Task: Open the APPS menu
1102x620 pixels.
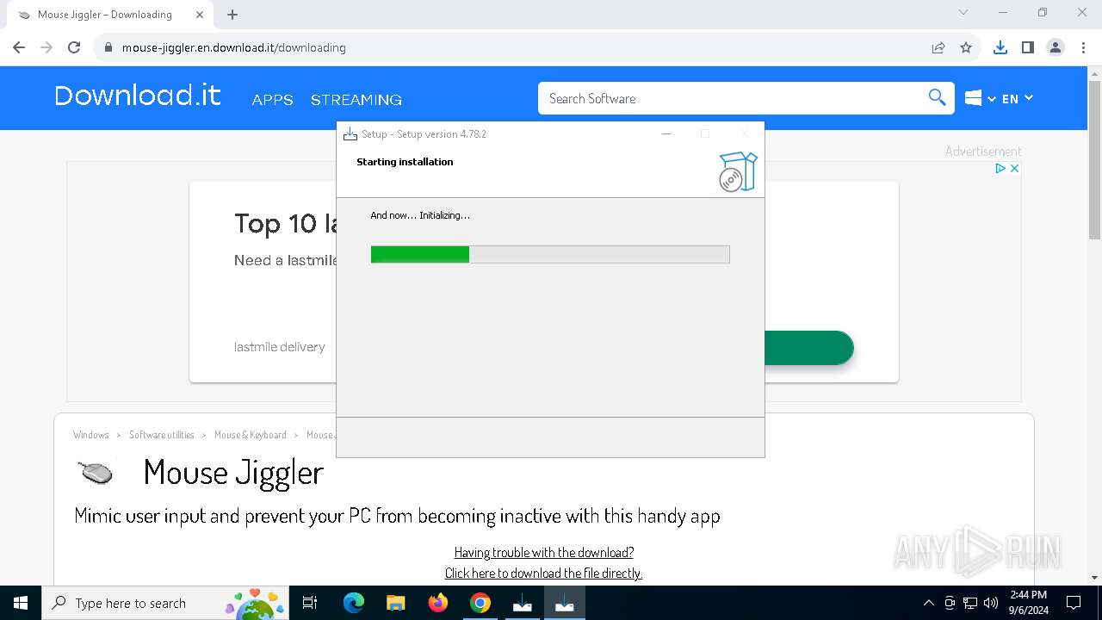Action: coord(272,100)
